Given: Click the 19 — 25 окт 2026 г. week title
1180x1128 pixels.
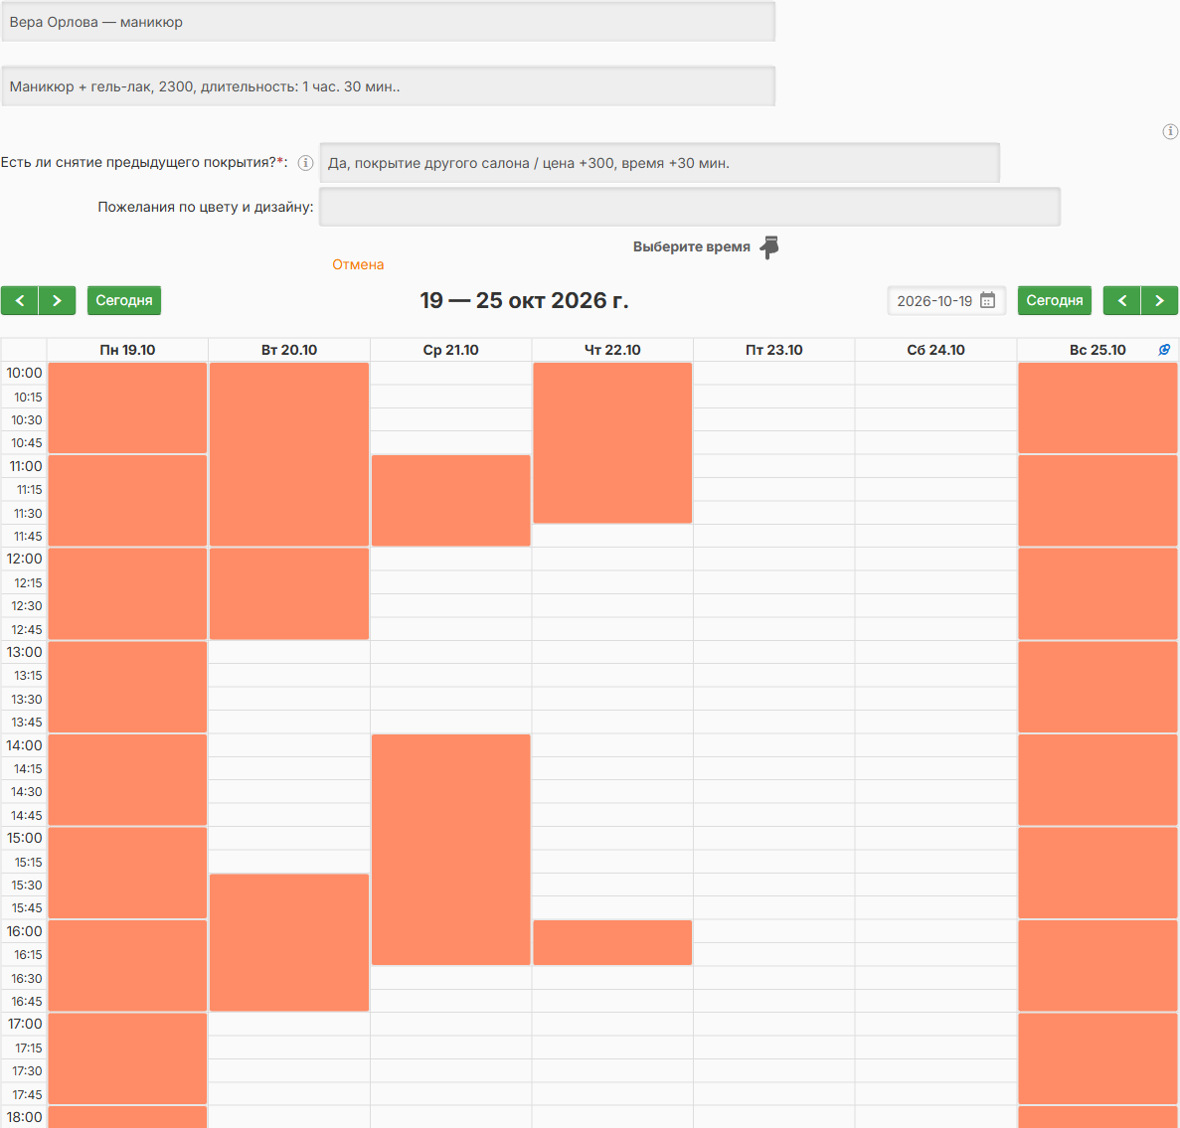Looking at the screenshot, I should click(524, 300).
